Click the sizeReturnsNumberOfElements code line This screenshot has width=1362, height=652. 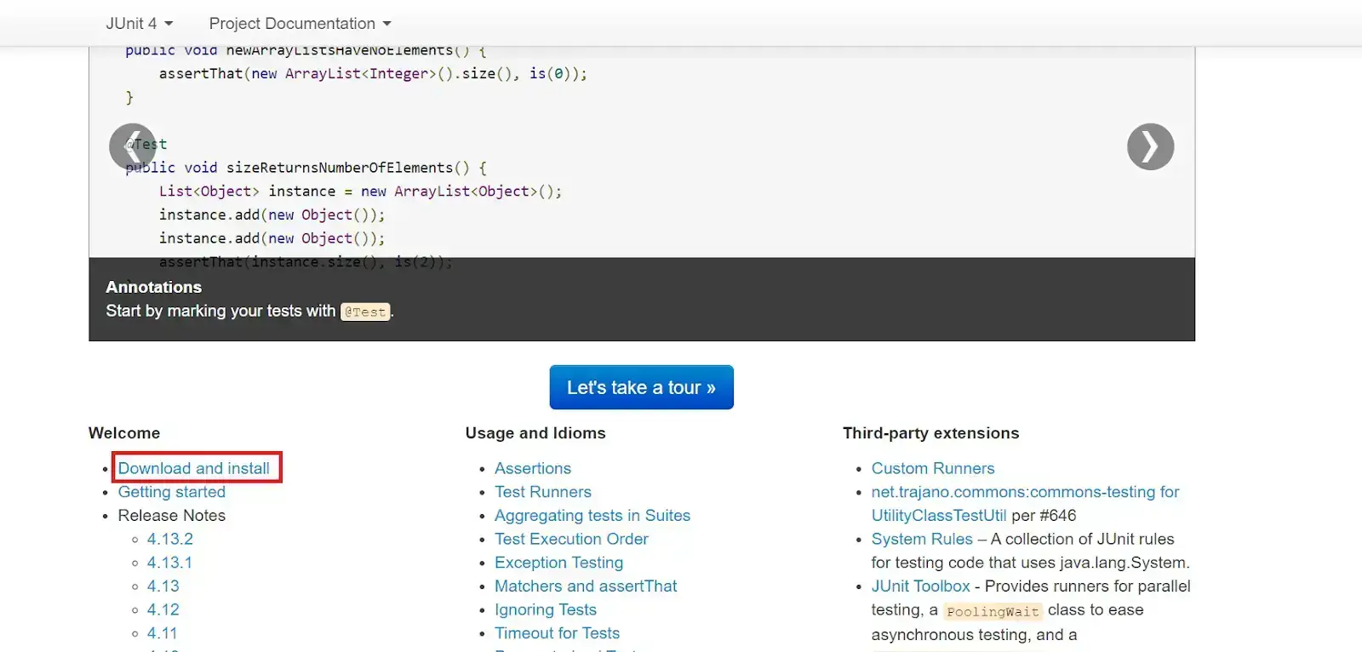click(x=306, y=168)
